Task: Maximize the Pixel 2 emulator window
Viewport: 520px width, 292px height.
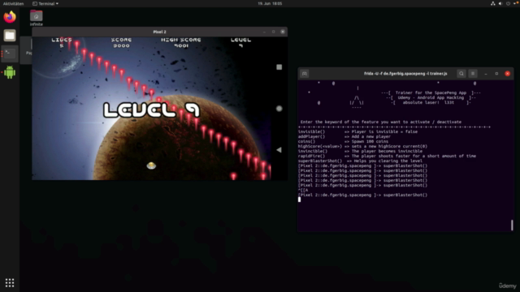Action: pos(274,32)
